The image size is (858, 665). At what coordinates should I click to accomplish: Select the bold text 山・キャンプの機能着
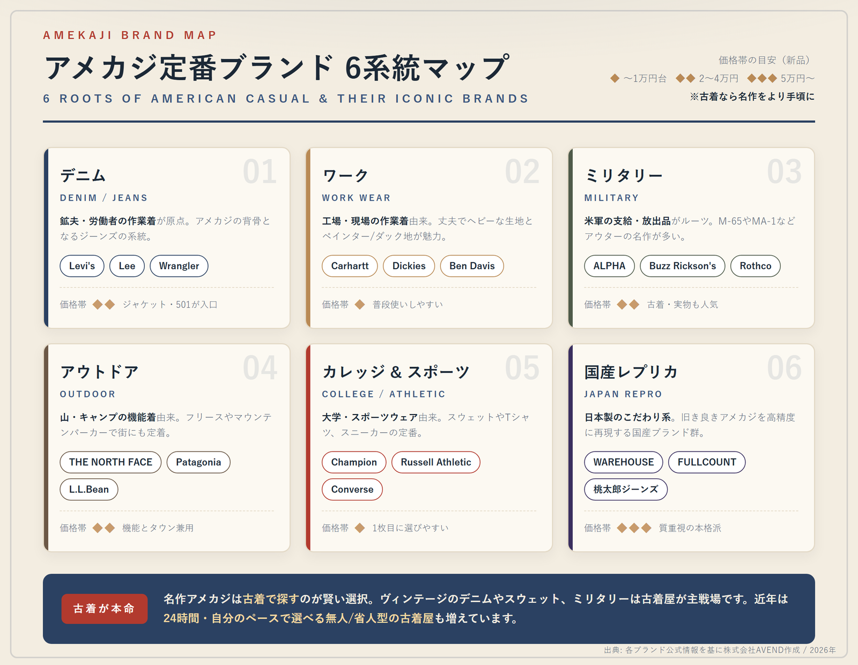tap(108, 417)
